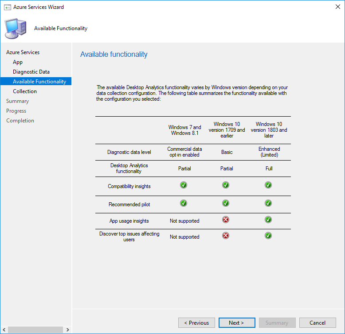This screenshot has height=334, width=345.
Task: Select Azure Services in the sidebar
Action: (23, 52)
